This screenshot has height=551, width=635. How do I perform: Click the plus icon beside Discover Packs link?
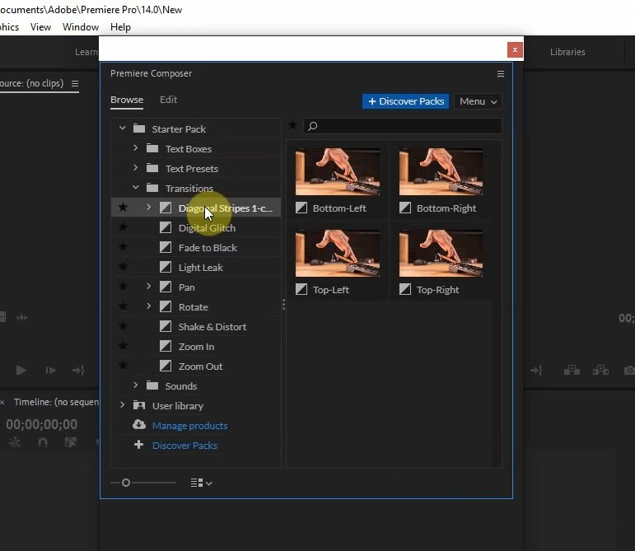click(x=138, y=445)
